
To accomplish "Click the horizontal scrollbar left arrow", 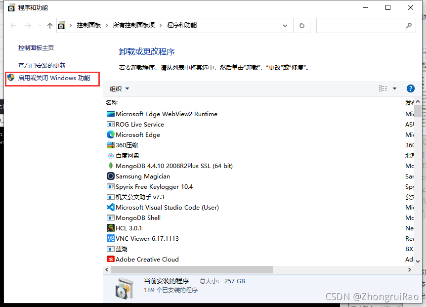I will click(x=107, y=269).
